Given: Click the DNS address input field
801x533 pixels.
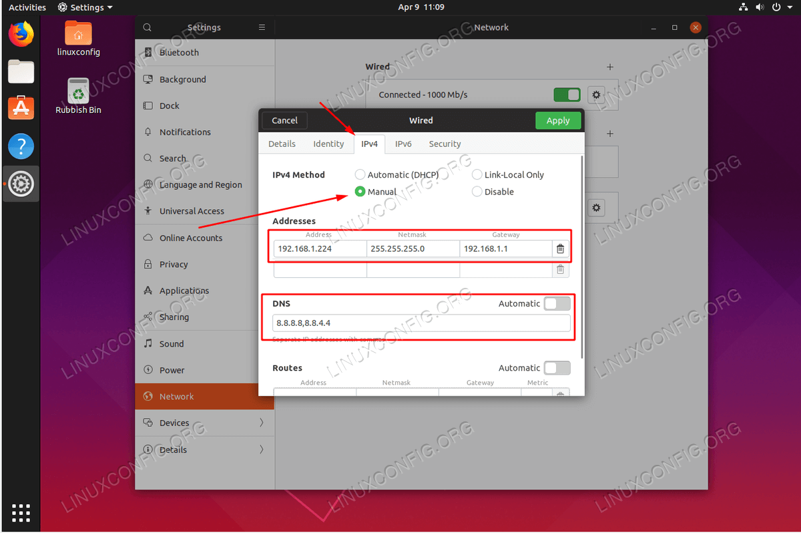Looking at the screenshot, I should point(419,323).
